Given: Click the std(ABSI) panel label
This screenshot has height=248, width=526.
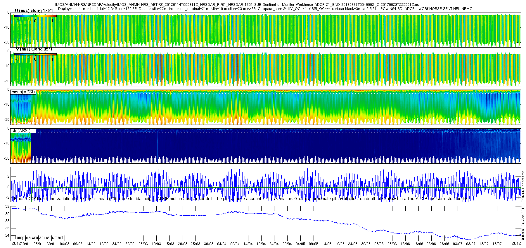Looking at the screenshot, I should (21, 131).
